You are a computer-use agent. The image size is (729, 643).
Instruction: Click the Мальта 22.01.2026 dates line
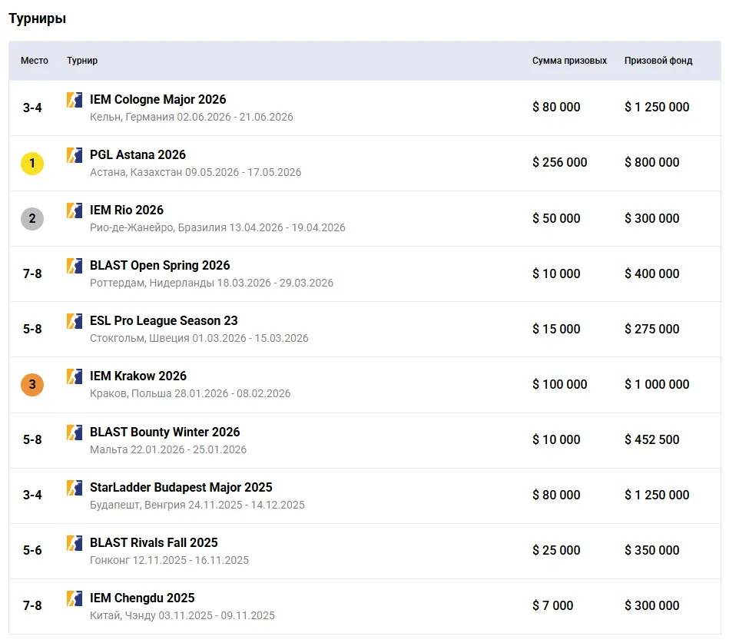tap(168, 449)
